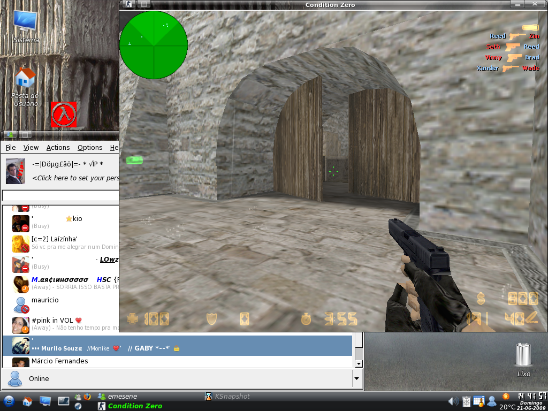Viewport: 548px width, 411px height.
Task: Click the calendar reminder bell tray icon
Action: pyautogui.click(x=479, y=401)
